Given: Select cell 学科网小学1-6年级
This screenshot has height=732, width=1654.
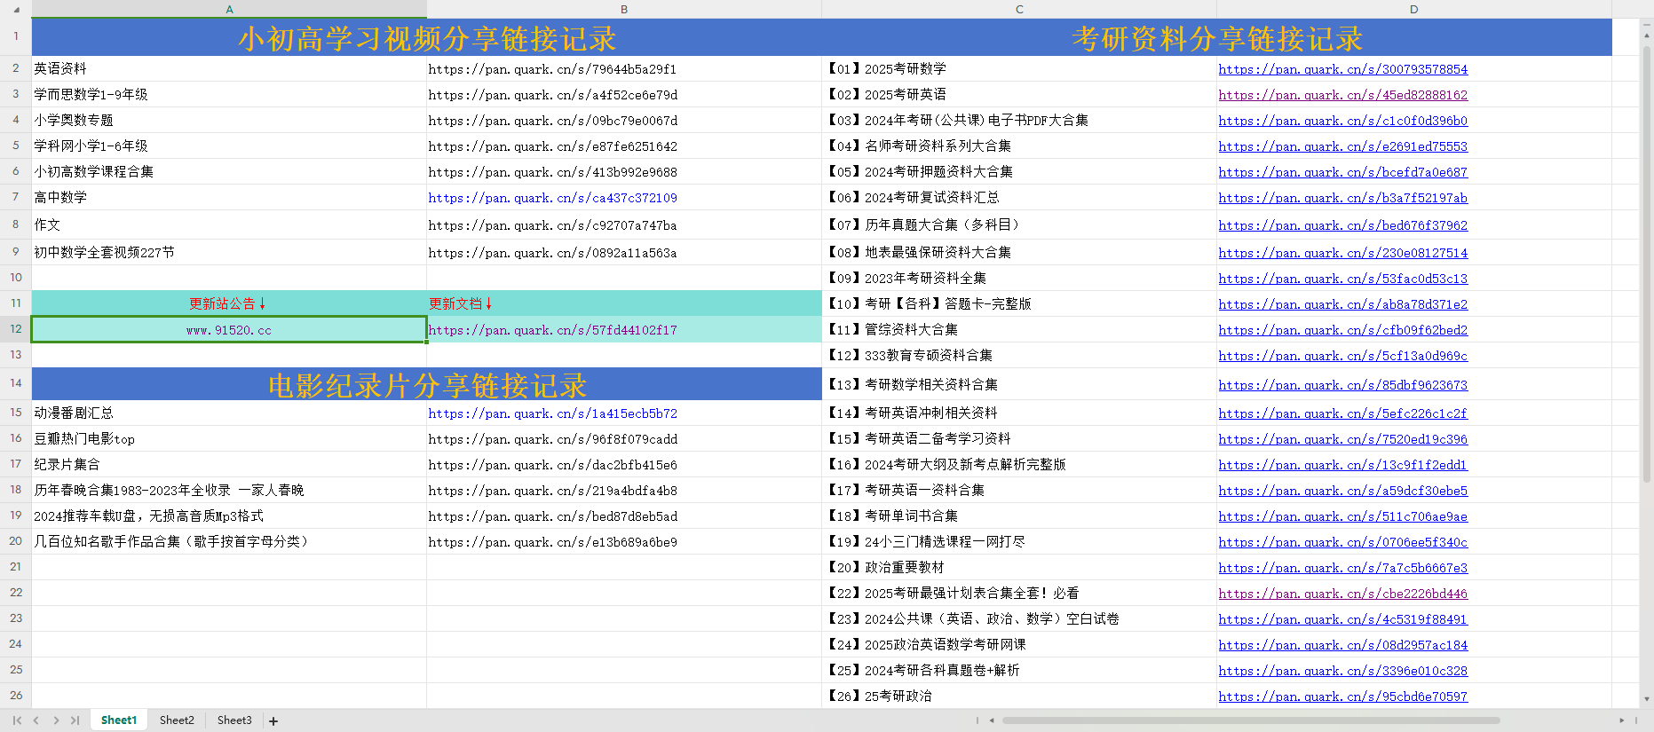Looking at the screenshot, I should click(229, 146).
